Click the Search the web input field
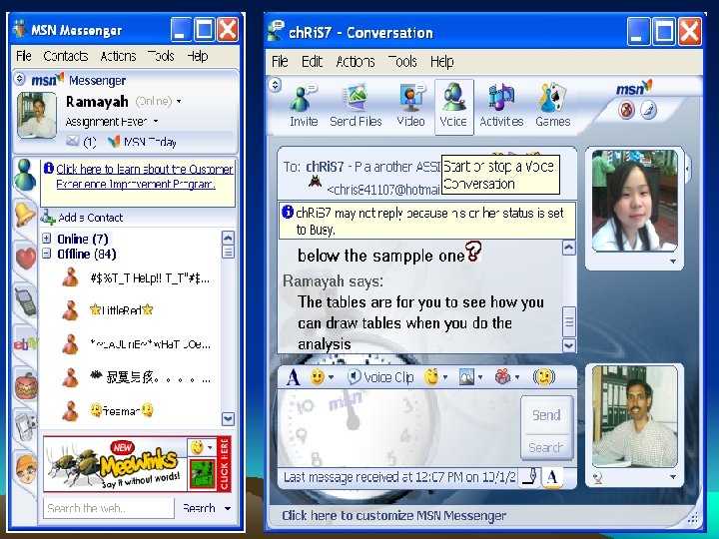The image size is (719, 539). 109,508
